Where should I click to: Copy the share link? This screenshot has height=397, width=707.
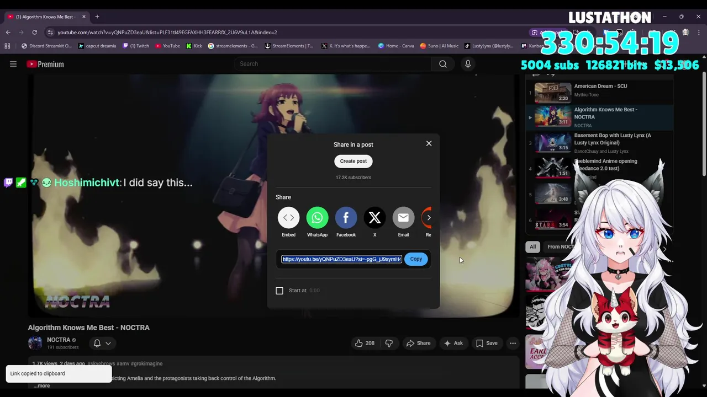(416, 259)
